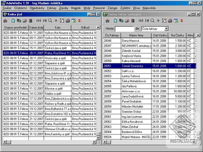
Task: Select trip row dated 31.12.2007
Action: (50, 134)
